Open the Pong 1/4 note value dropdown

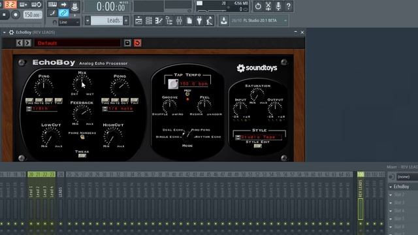coord(118,109)
